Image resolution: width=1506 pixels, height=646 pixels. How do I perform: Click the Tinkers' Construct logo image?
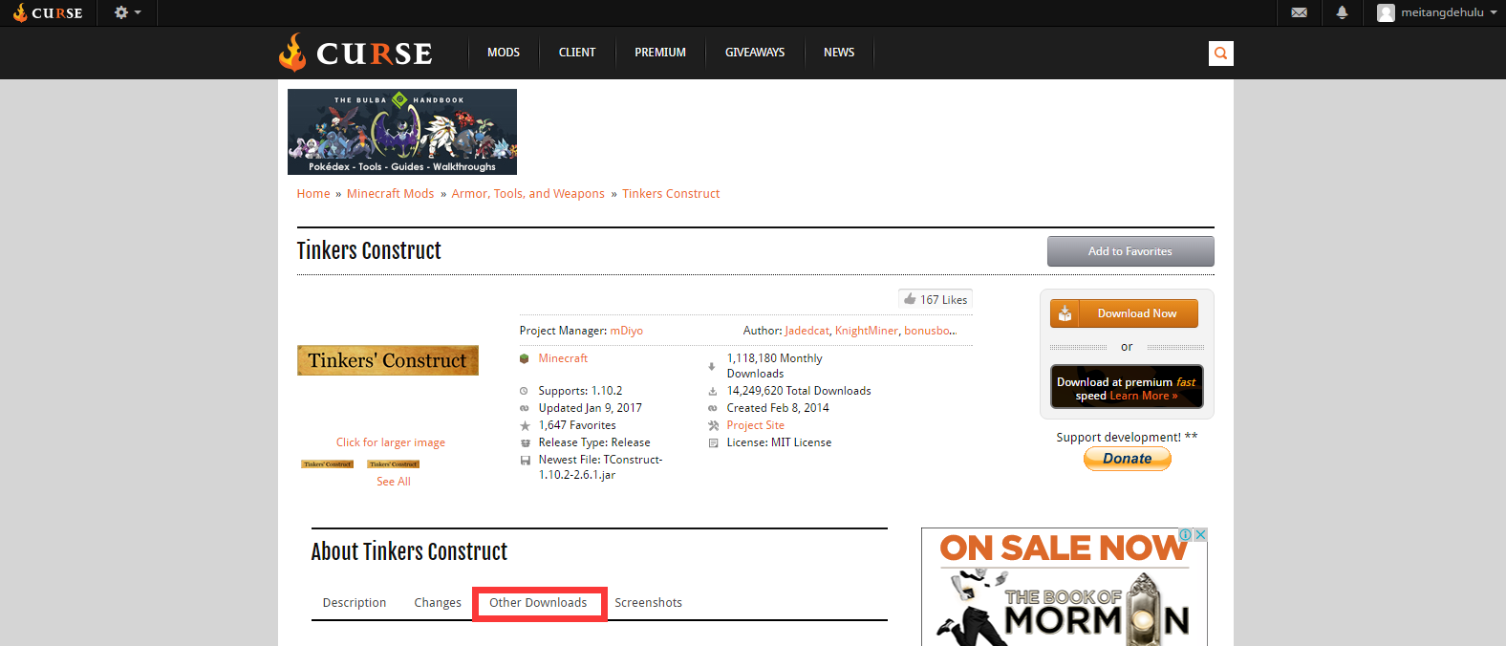click(387, 360)
